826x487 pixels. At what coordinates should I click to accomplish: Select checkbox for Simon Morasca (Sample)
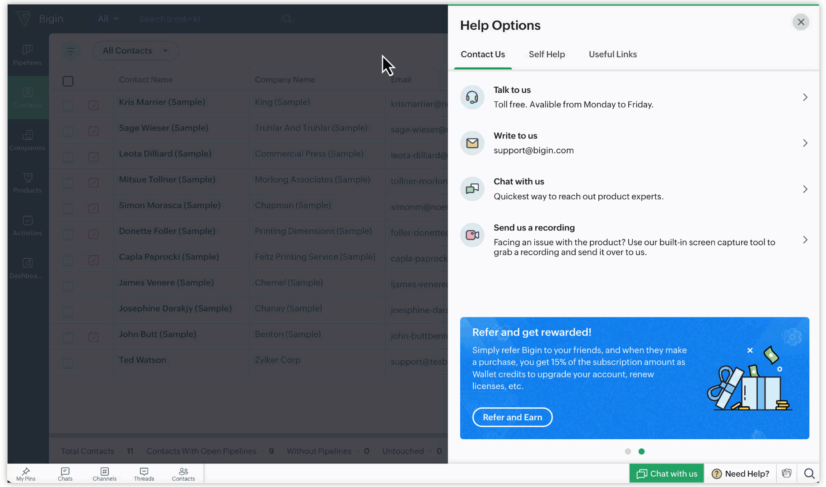pyautogui.click(x=68, y=208)
